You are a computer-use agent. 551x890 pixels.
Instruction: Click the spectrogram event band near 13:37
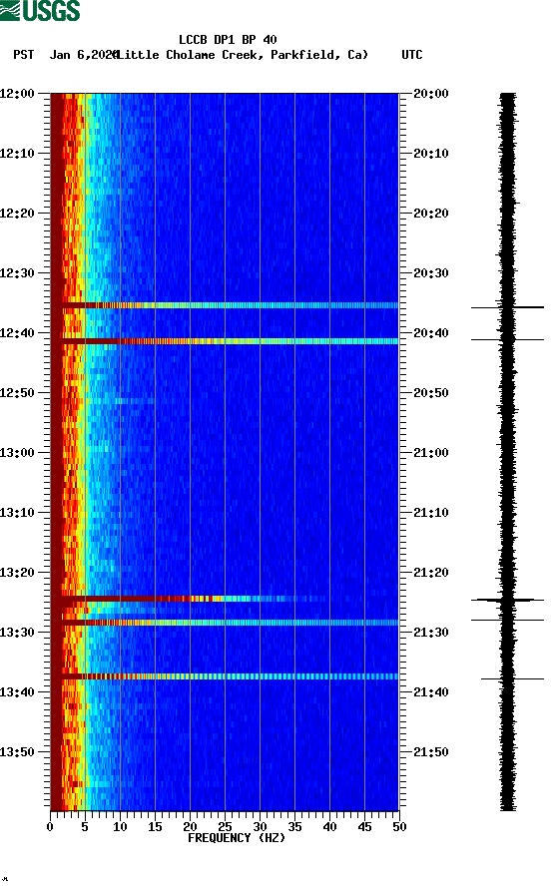pyautogui.click(x=225, y=676)
